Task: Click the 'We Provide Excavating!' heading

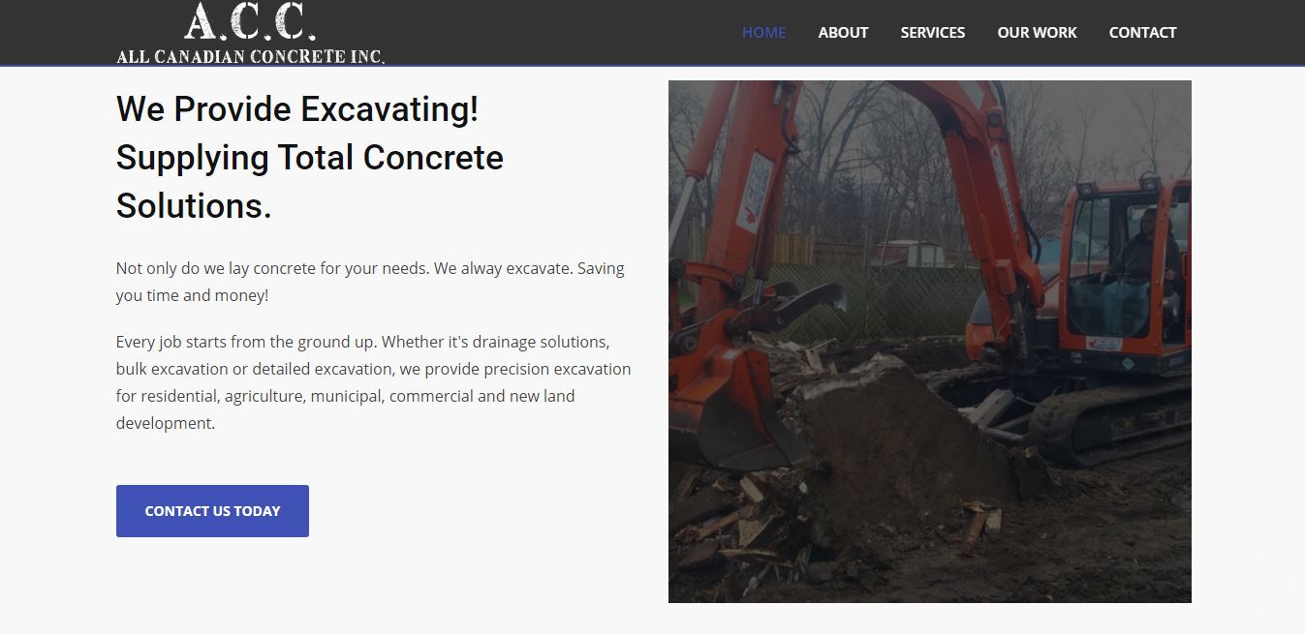Action: coord(297,108)
